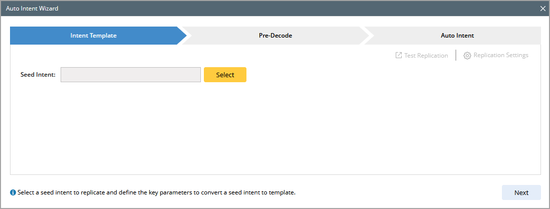Click the blue info icon at bottom
This screenshot has width=550, height=209.
(13, 192)
